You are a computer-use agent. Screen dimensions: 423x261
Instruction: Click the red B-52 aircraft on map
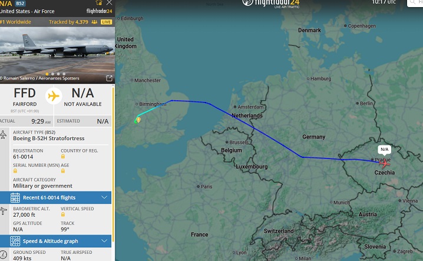click(385, 163)
